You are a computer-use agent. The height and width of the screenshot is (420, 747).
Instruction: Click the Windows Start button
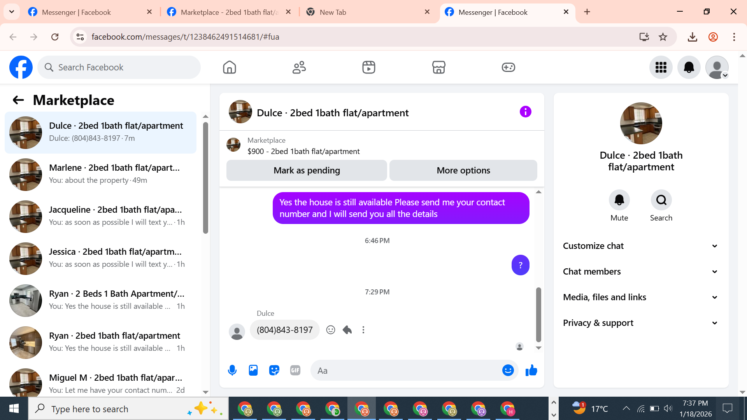[14, 409]
